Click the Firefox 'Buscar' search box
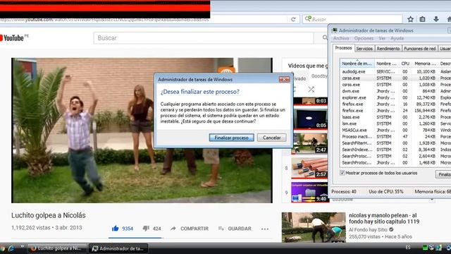The image size is (451, 254). [352, 19]
